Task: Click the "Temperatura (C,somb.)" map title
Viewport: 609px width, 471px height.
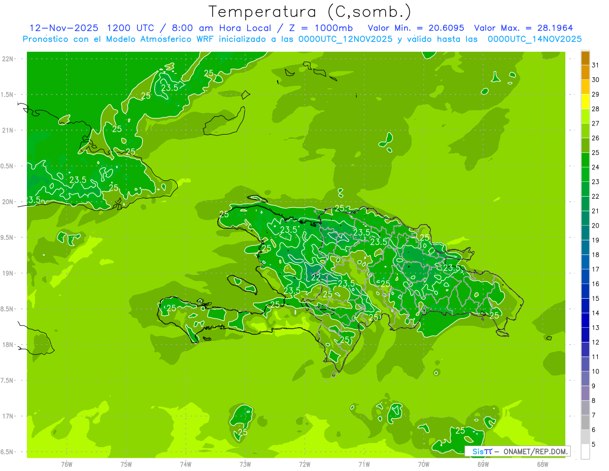Action: click(x=310, y=12)
